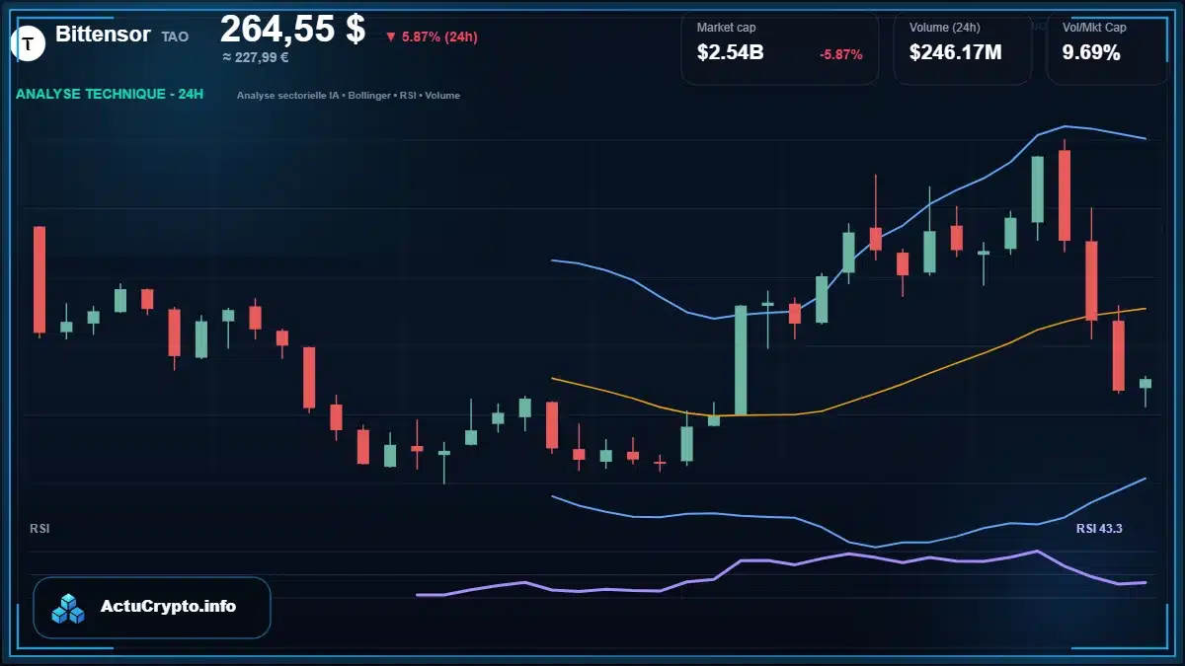Select the 264,55 $ price value

click(x=292, y=30)
